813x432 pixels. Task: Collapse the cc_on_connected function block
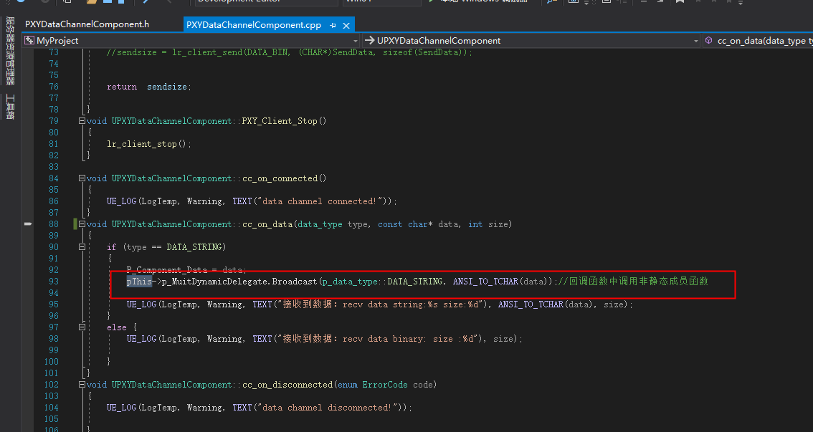point(82,178)
